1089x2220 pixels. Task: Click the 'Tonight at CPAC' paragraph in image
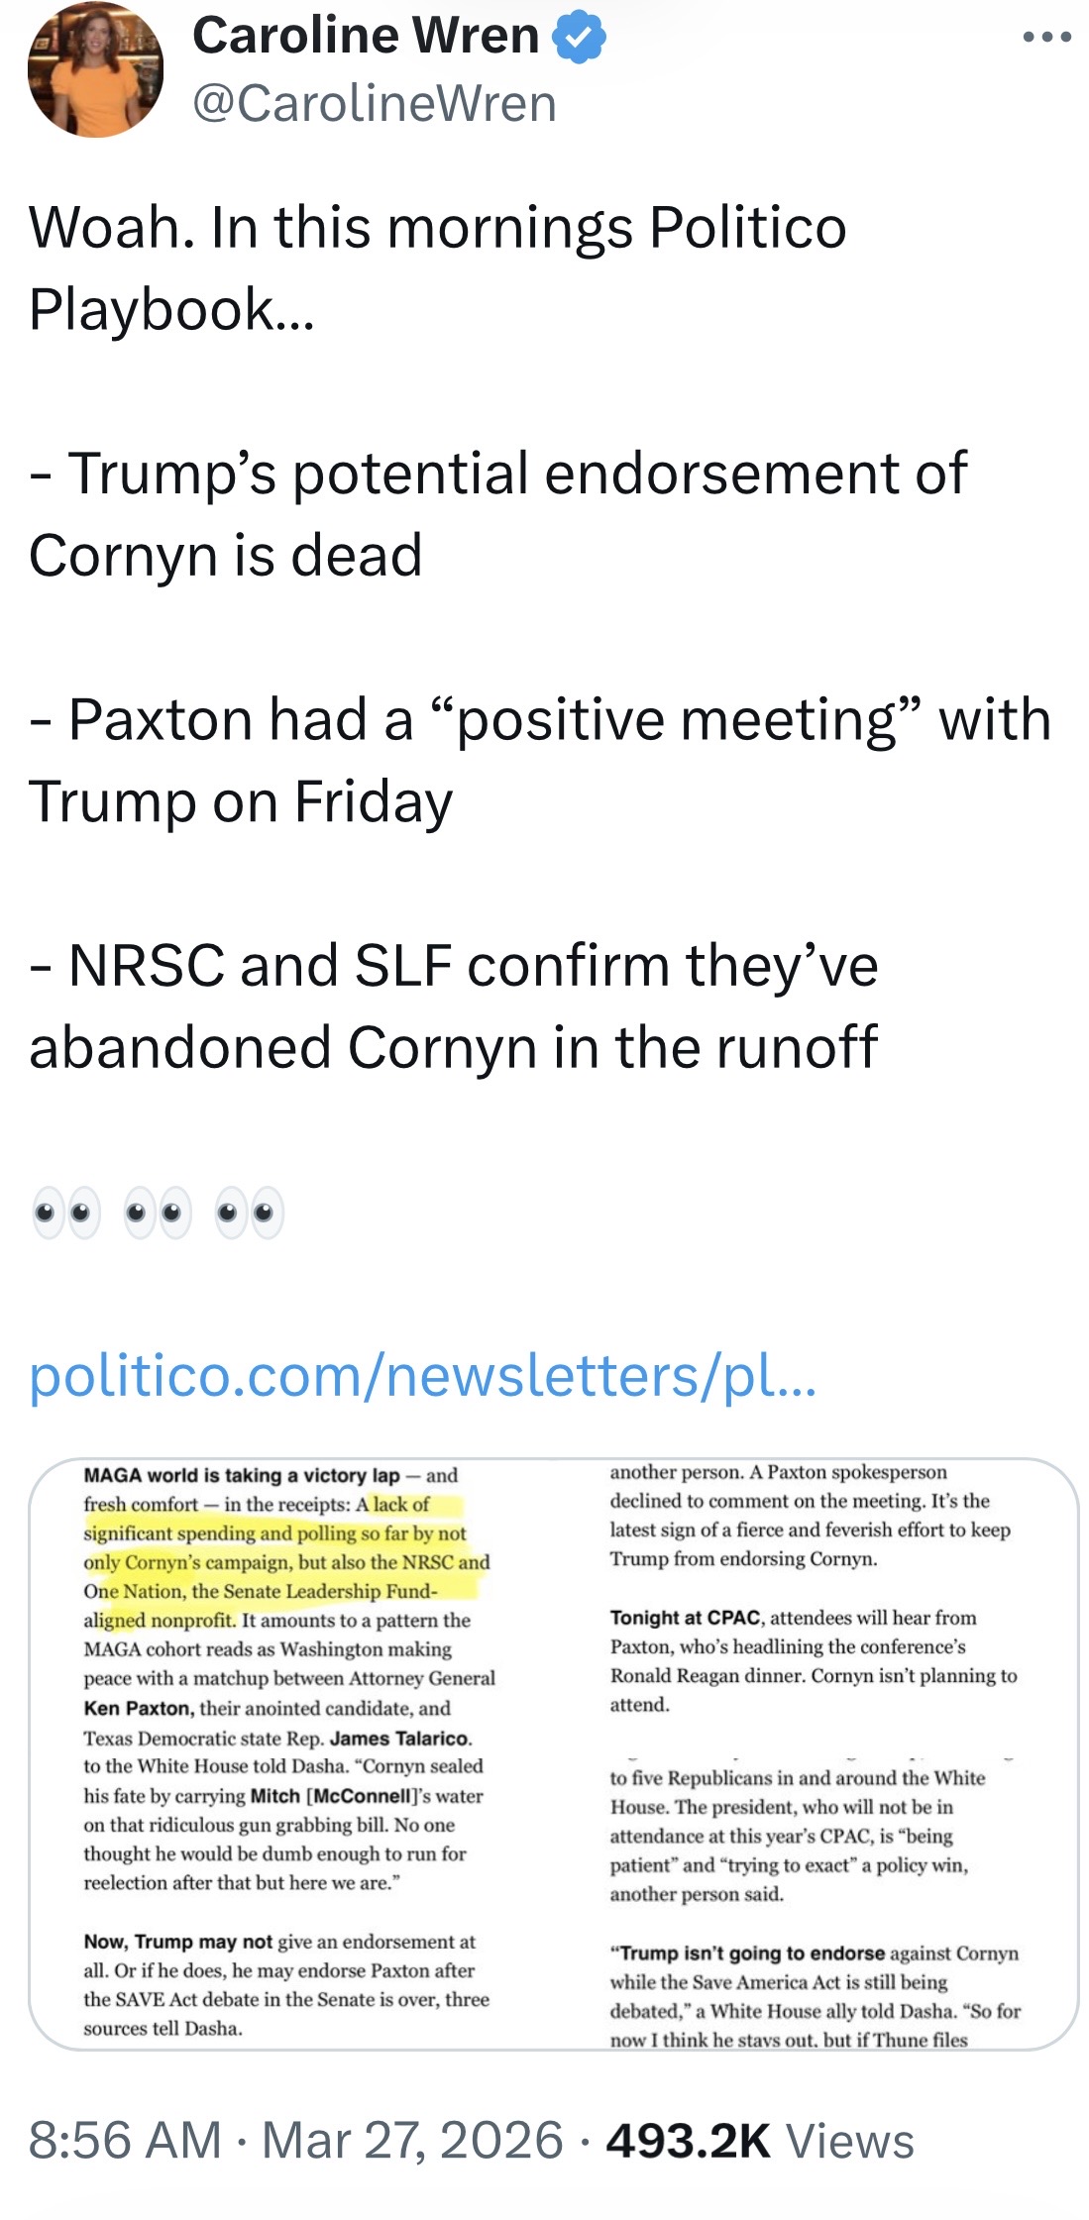813,1660
